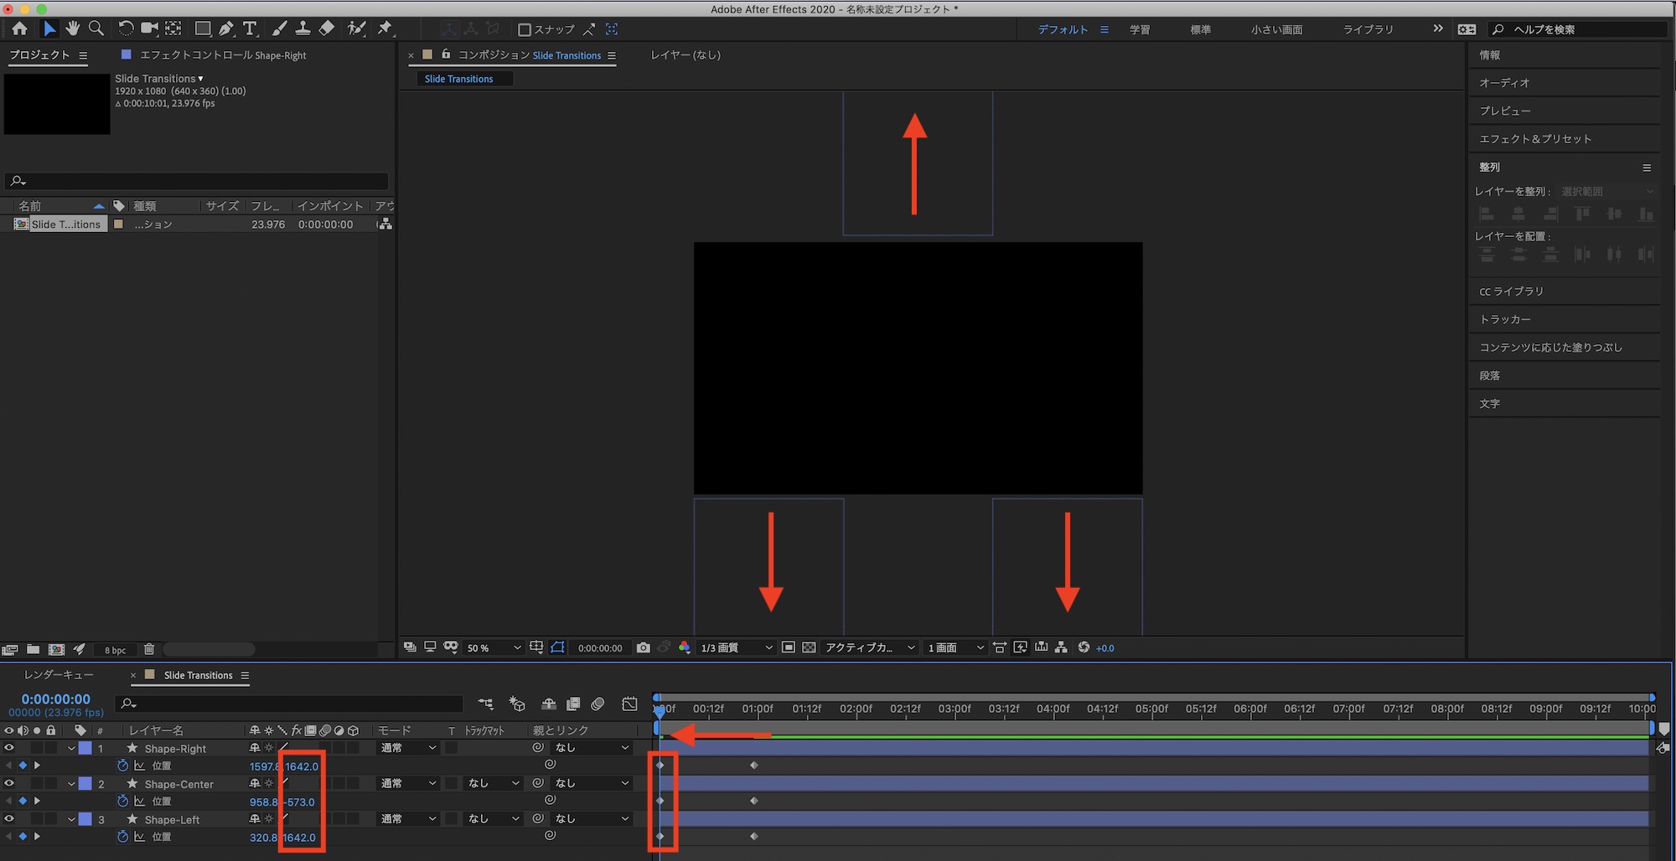Enable the snap checkbox (スナップ)
The width and height of the screenshot is (1676, 861).
(525, 29)
